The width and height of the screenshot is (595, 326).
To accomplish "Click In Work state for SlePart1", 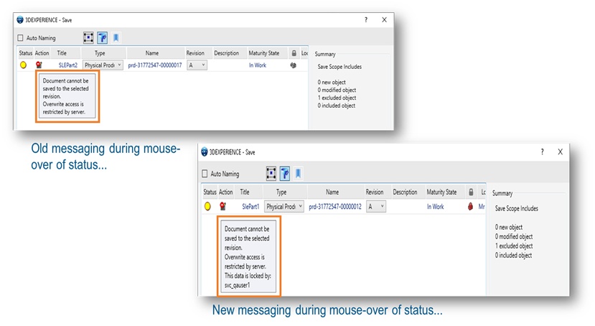I will click(x=435, y=207).
